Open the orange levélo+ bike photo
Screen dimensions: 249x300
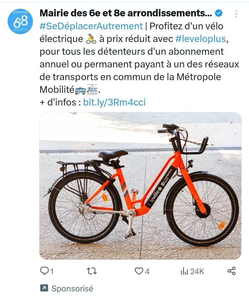point(140,186)
